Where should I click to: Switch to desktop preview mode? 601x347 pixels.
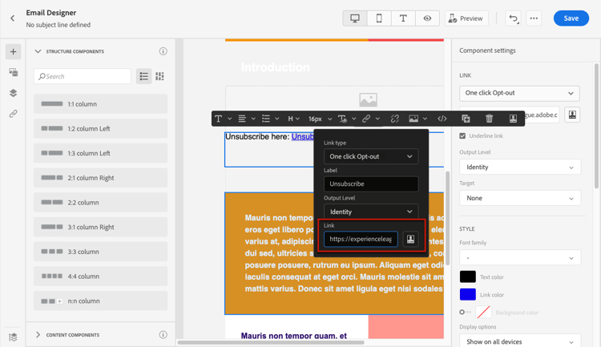[x=355, y=18]
